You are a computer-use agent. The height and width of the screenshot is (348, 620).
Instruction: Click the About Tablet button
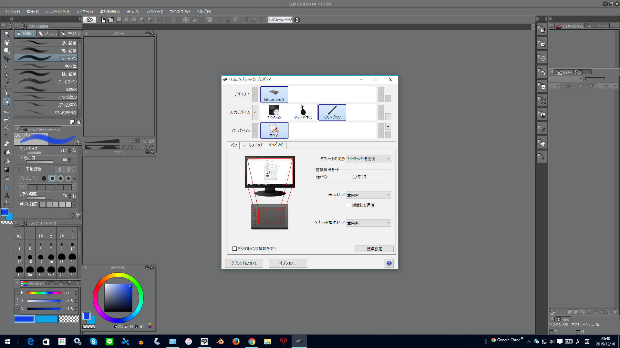pyautogui.click(x=244, y=263)
